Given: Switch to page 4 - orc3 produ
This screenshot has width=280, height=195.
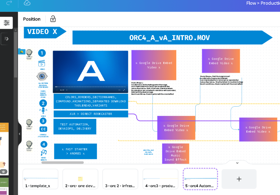Looking at the screenshot, I should coord(160,179).
